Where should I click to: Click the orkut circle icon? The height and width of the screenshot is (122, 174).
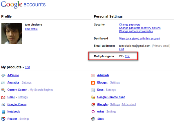pyautogui.click(x=93, y=112)
